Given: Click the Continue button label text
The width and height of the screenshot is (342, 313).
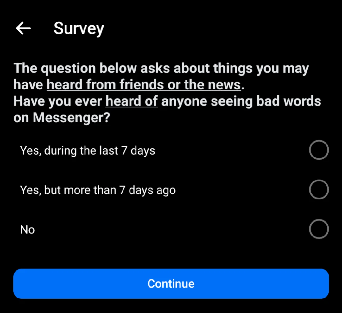Looking at the screenshot, I should pyautogui.click(x=171, y=284).
